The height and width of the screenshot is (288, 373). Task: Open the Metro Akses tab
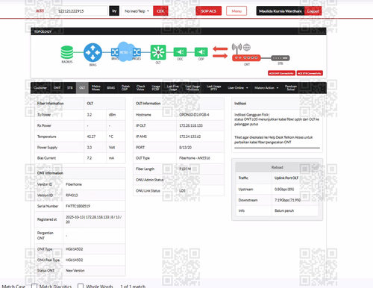pyautogui.click(x=95, y=88)
